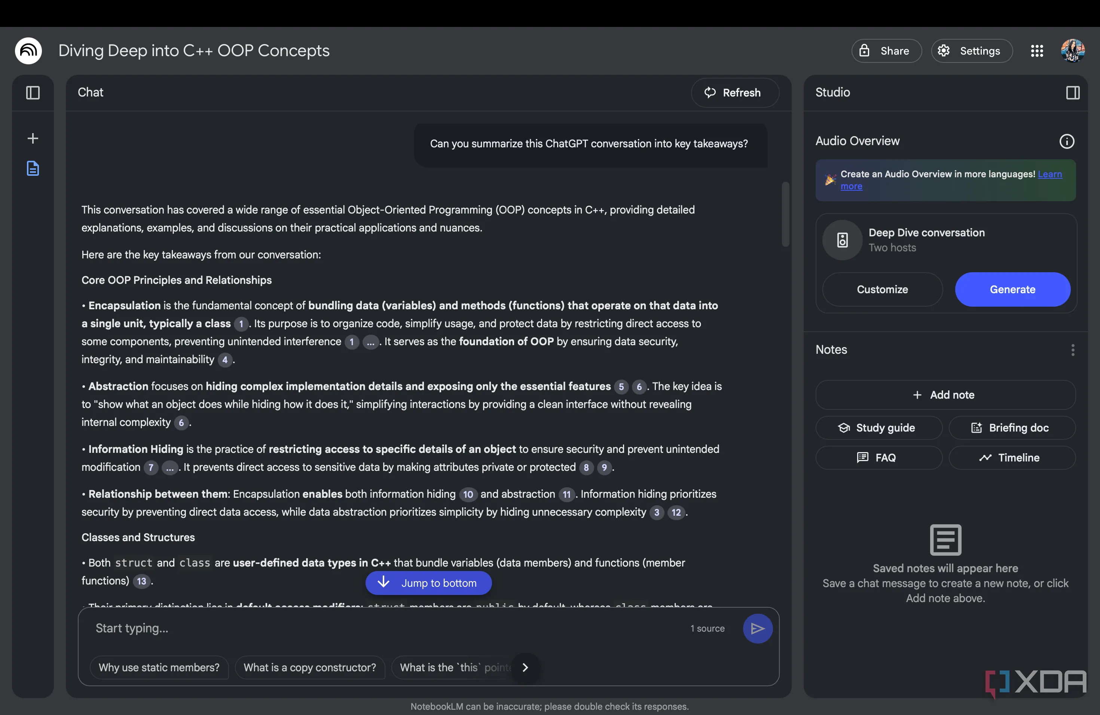Generate a Timeline note
Image resolution: width=1100 pixels, height=715 pixels.
point(1012,457)
